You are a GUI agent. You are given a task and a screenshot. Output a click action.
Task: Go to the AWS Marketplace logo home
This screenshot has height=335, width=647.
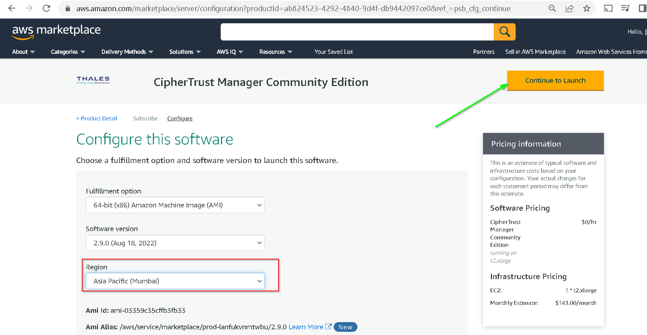[x=56, y=32]
